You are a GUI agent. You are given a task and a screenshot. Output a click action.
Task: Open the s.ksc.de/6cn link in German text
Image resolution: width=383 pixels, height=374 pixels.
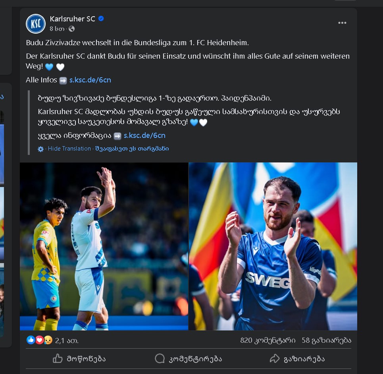coord(90,80)
